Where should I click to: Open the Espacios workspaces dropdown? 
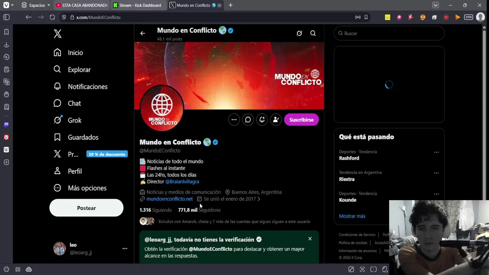click(x=36, y=5)
